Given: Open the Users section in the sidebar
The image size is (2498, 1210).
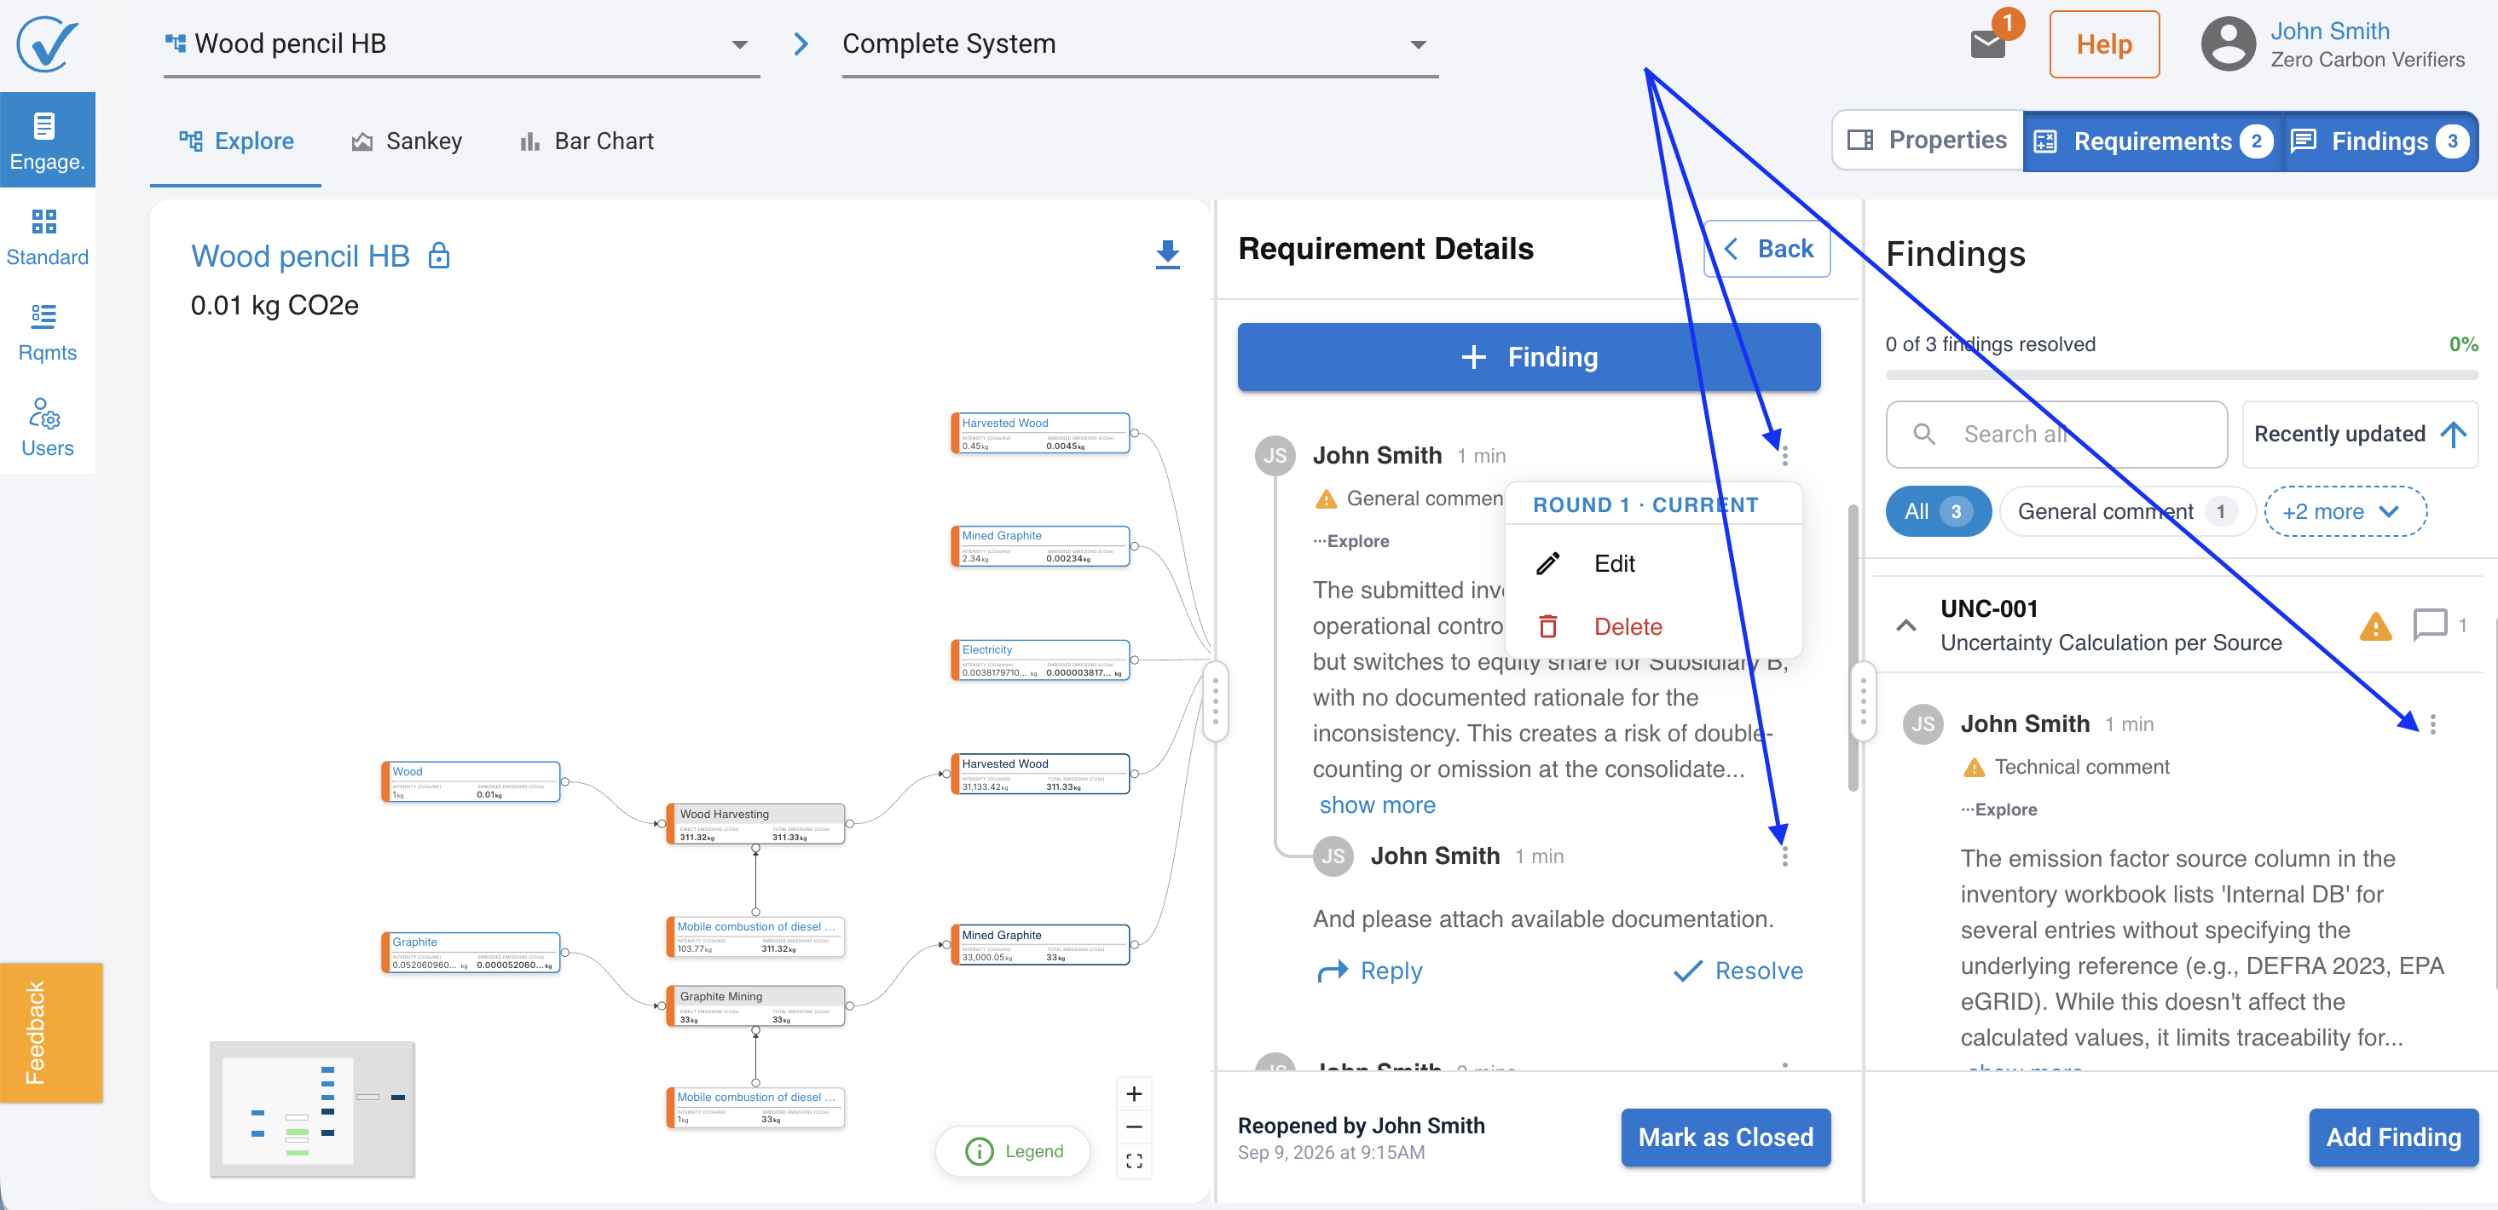Looking at the screenshot, I should coord(48,427).
